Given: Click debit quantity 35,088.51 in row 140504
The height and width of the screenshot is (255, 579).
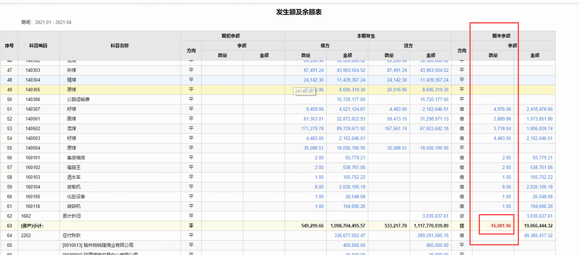Looking at the screenshot, I should pos(314,148).
